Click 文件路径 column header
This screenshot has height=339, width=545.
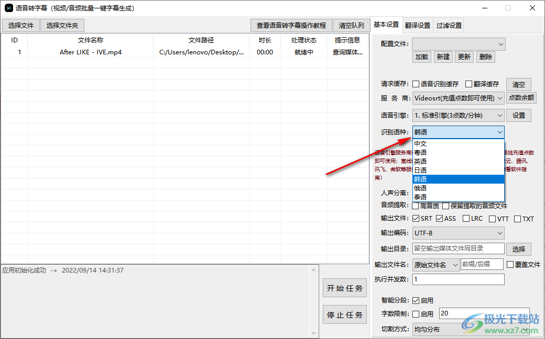[201, 40]
